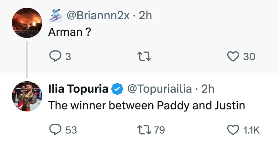Open the "The winner between Paddy and Justin" tweet
The image size is (279, 146).
(146, 106)
